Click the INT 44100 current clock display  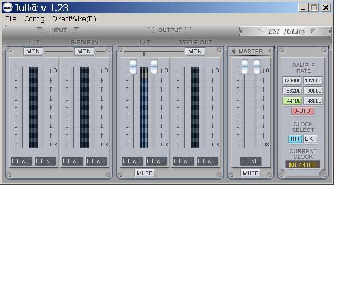(x=303, y=165)
